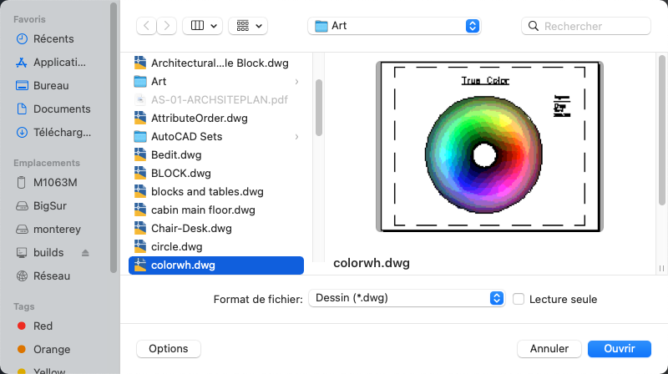
Task: Open Récents in the sidebar
Action: [x=53, y=38]
